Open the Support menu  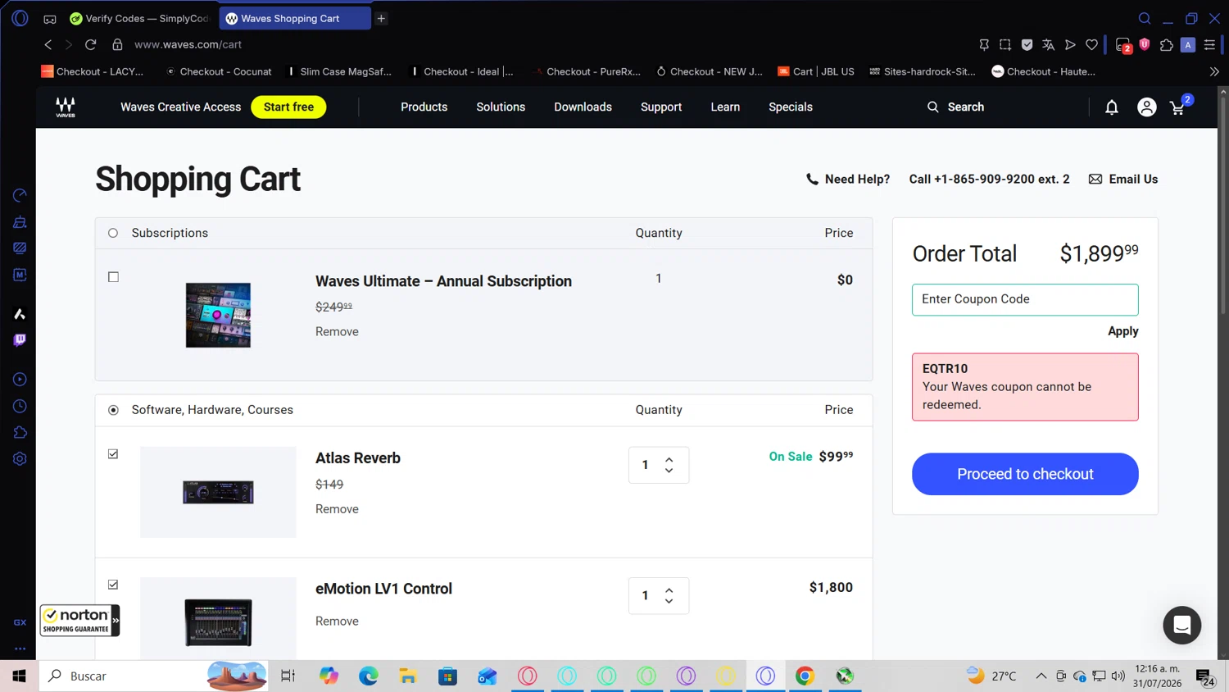pyautogui.click(x=661, y=107)
